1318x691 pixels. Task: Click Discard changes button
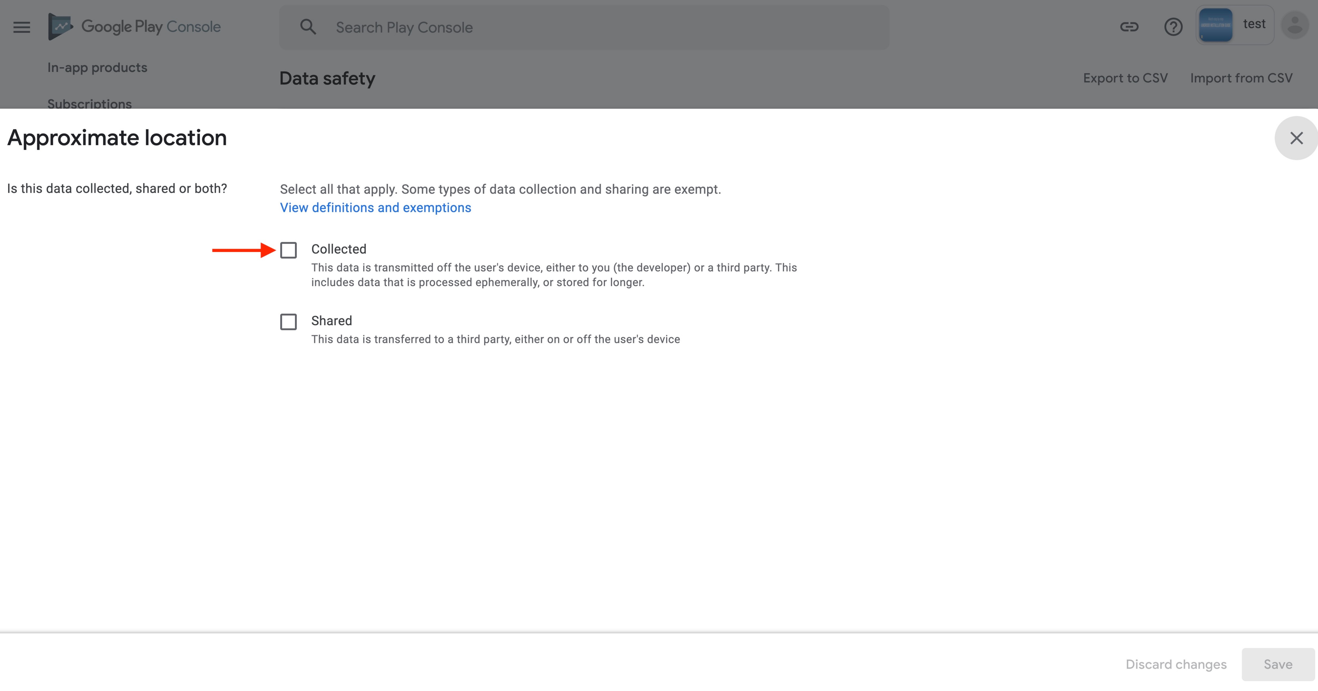(1176, 664)
